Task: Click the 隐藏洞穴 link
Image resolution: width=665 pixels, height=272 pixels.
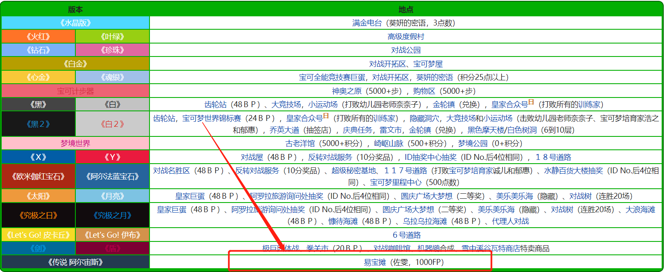Action: click(425, 118)
